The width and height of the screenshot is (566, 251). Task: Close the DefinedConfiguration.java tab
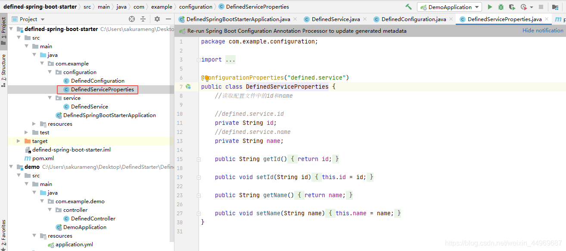[451, 19]
